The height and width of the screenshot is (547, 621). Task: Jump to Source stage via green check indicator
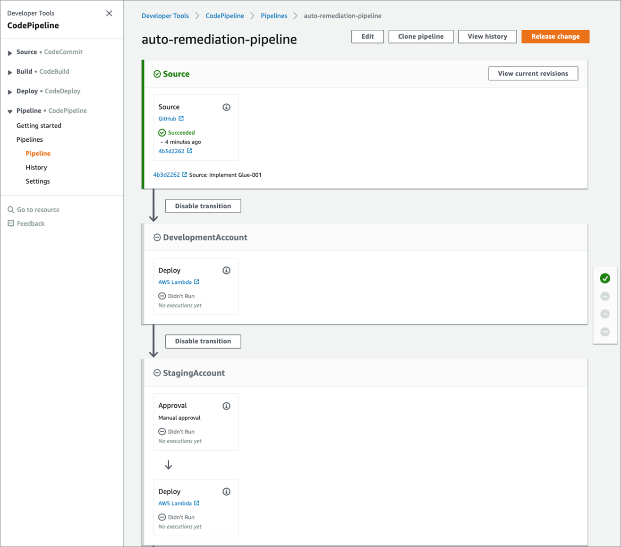click(605, 279)
